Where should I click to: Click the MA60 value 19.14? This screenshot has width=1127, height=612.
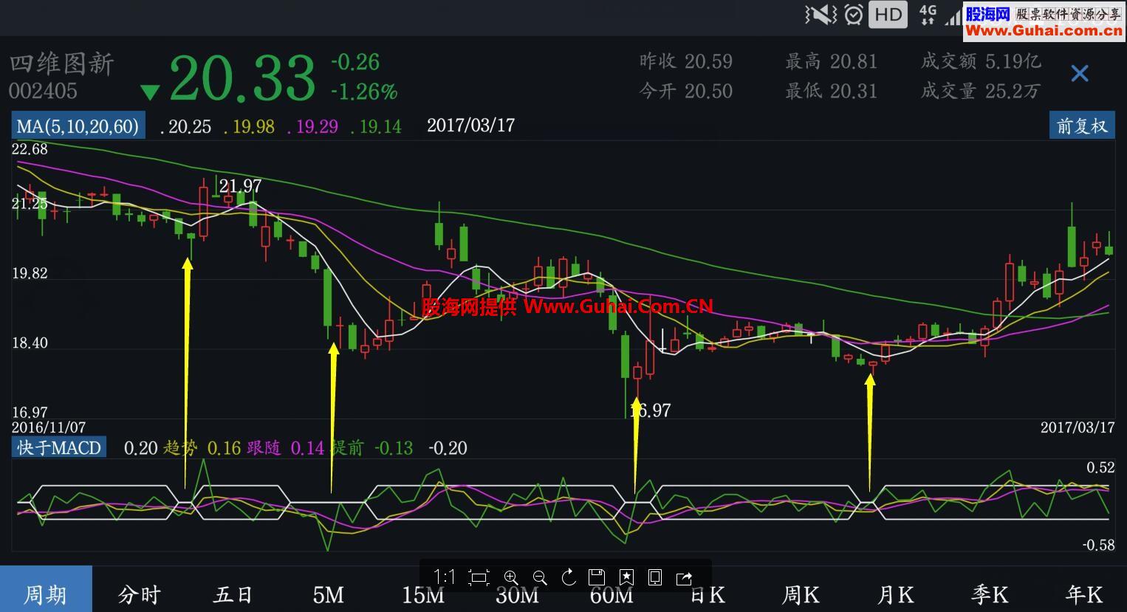pyautogui.click(x=380, y=127)
